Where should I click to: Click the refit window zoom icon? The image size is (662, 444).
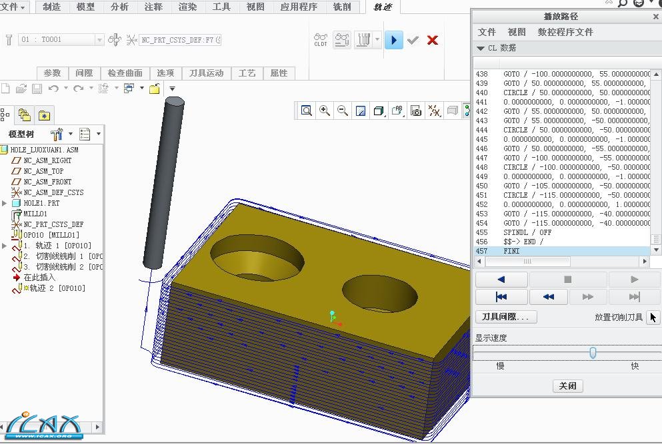tap(307, 111)
